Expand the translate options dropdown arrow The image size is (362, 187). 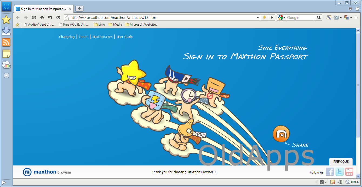[x=351, y=18]
